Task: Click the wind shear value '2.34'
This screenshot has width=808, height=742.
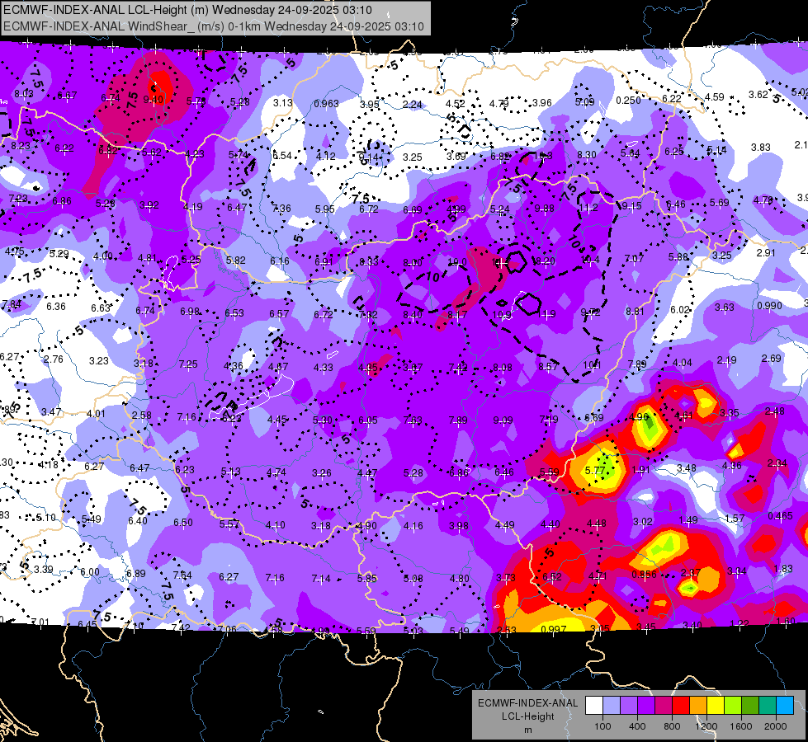Action: pos(777,463)
